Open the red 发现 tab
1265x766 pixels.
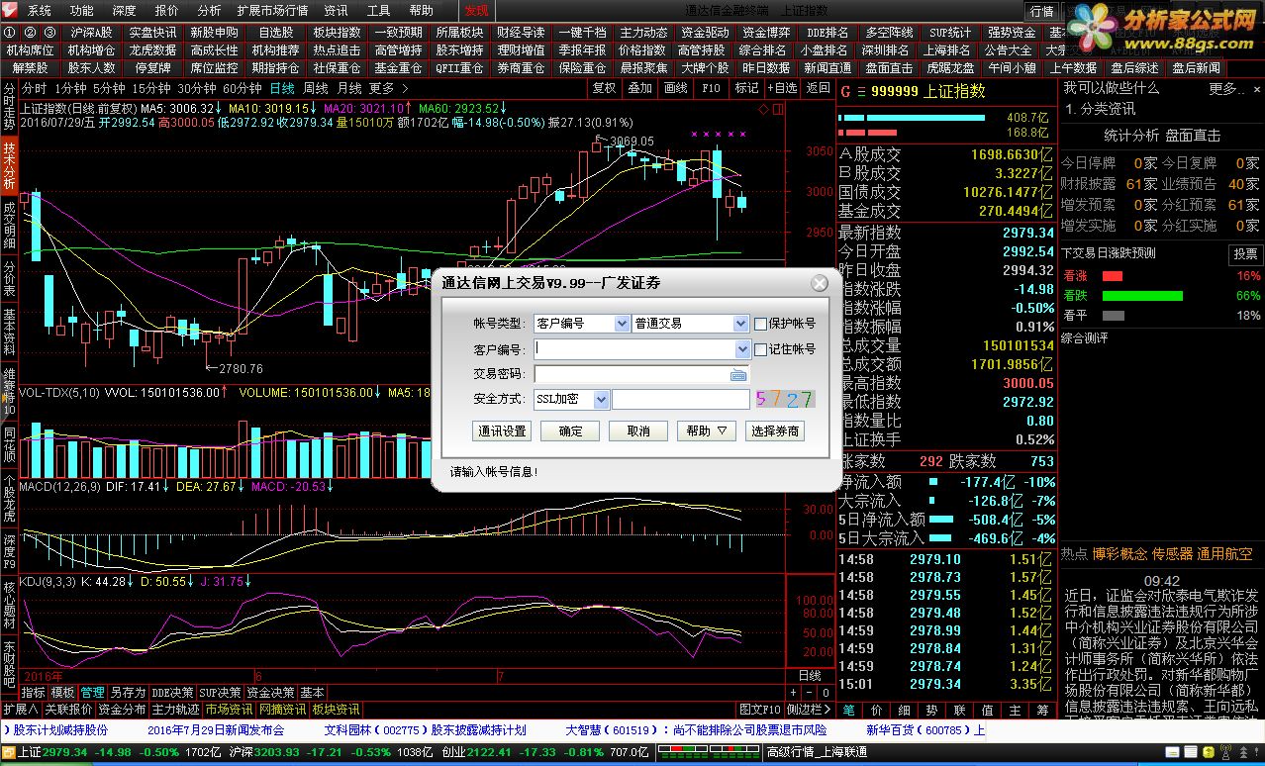click(477, 11)
